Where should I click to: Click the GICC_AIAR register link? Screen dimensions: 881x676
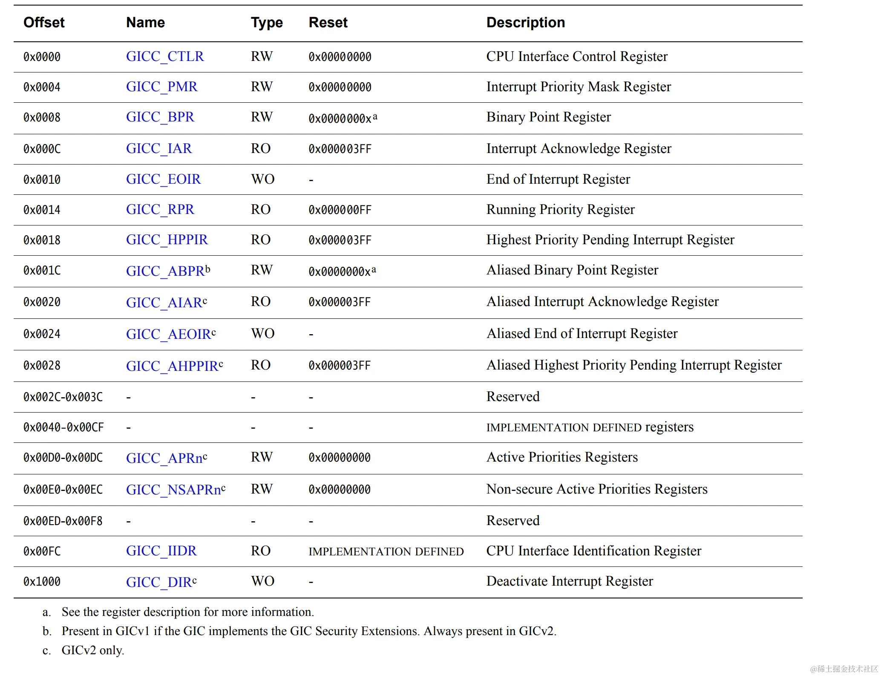164,303
